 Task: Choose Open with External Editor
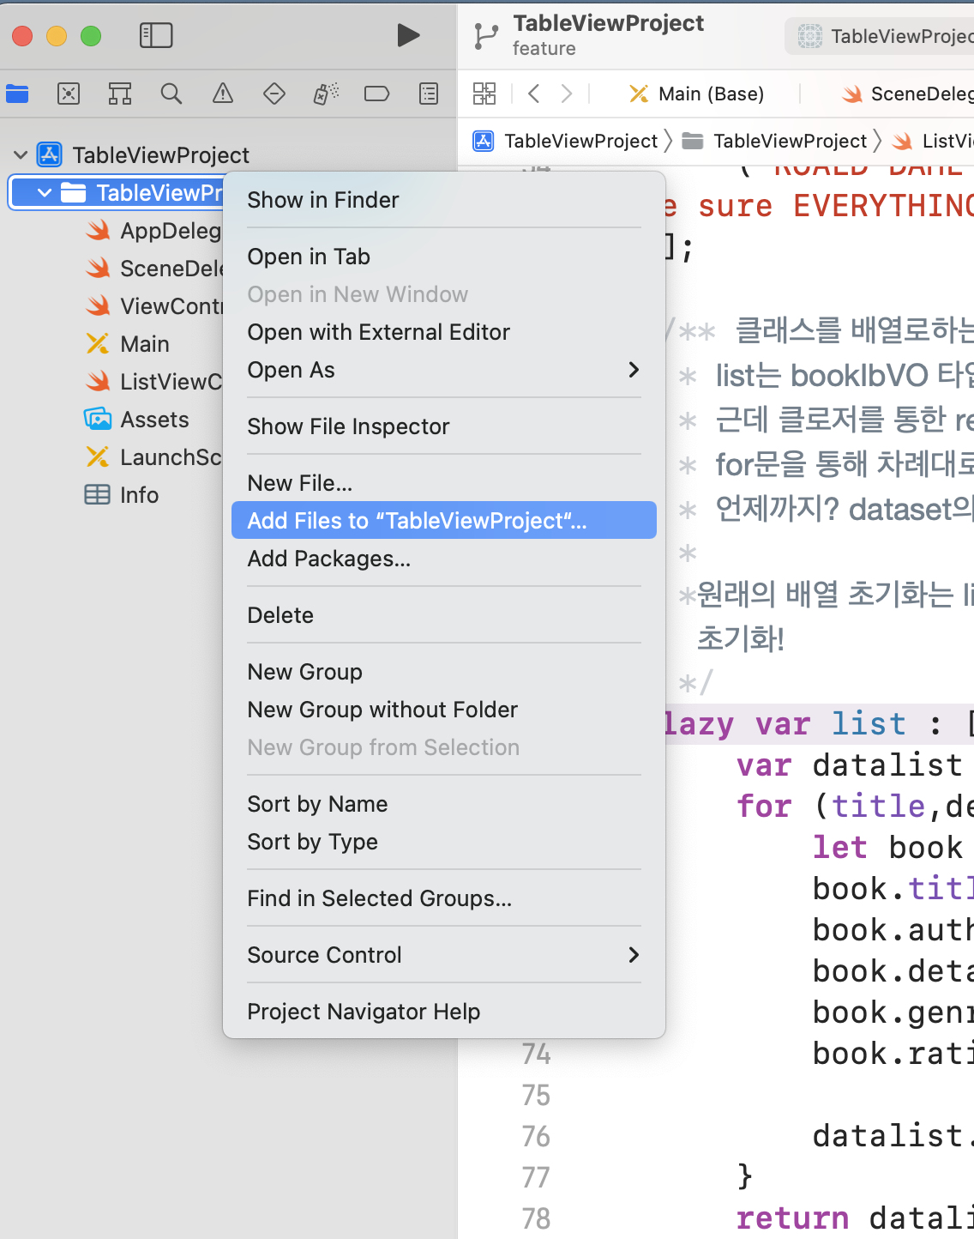pyautogui.click(x=444, y=332)
